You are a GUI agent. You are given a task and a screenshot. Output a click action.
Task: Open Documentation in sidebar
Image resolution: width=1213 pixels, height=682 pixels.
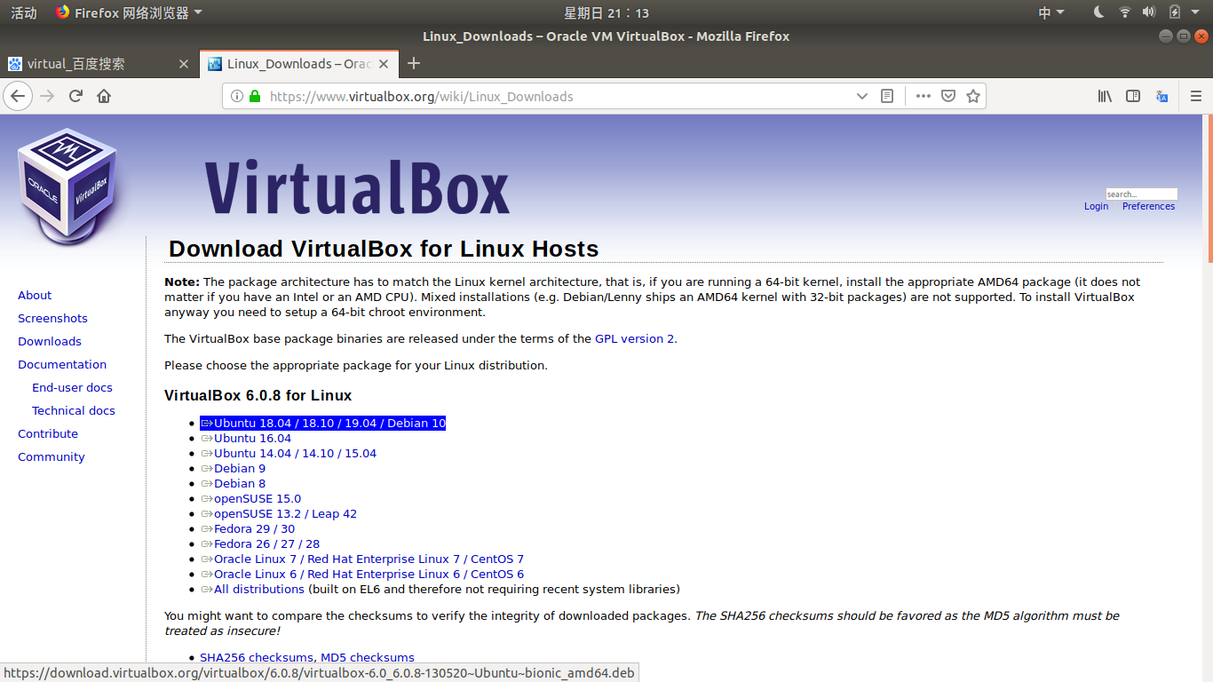(62, 364)
